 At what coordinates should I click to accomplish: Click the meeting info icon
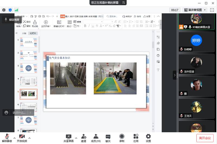[4, 10]
